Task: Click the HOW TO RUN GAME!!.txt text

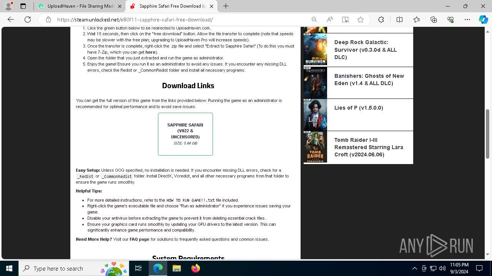Action: click(191, 200)
